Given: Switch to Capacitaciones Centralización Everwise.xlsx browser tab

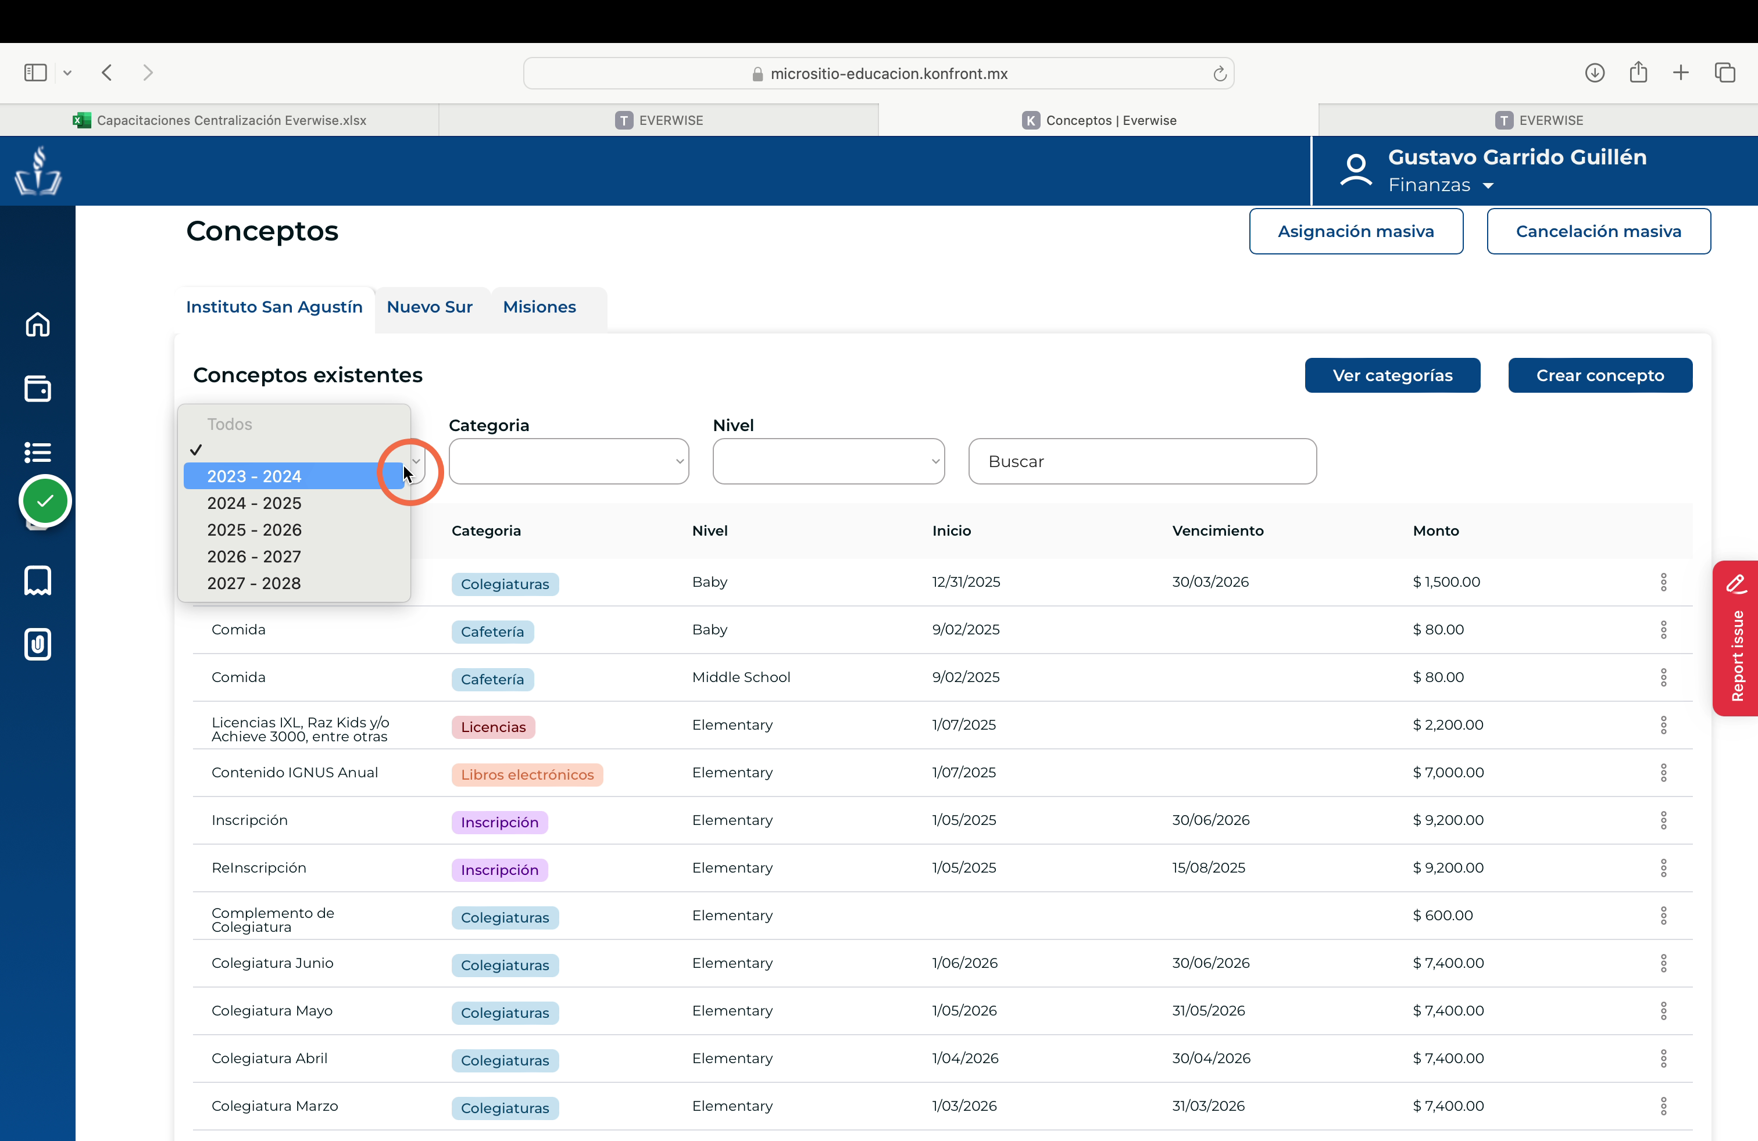Looking at the screenshot, I should 219,120.
